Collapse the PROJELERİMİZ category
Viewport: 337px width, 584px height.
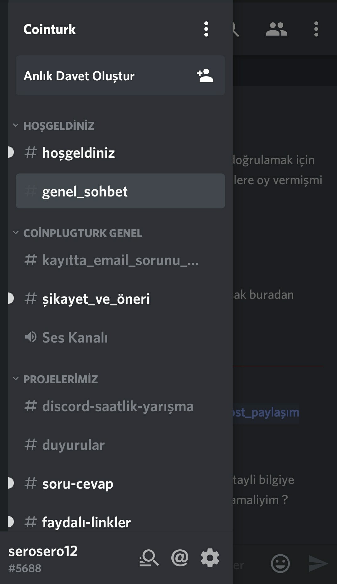tap(60, 379)
